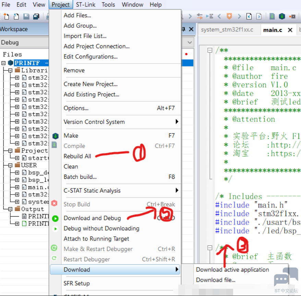Collapse the USER folder in file tree
This screenshot has height=296, width=301.
(11, 165)
